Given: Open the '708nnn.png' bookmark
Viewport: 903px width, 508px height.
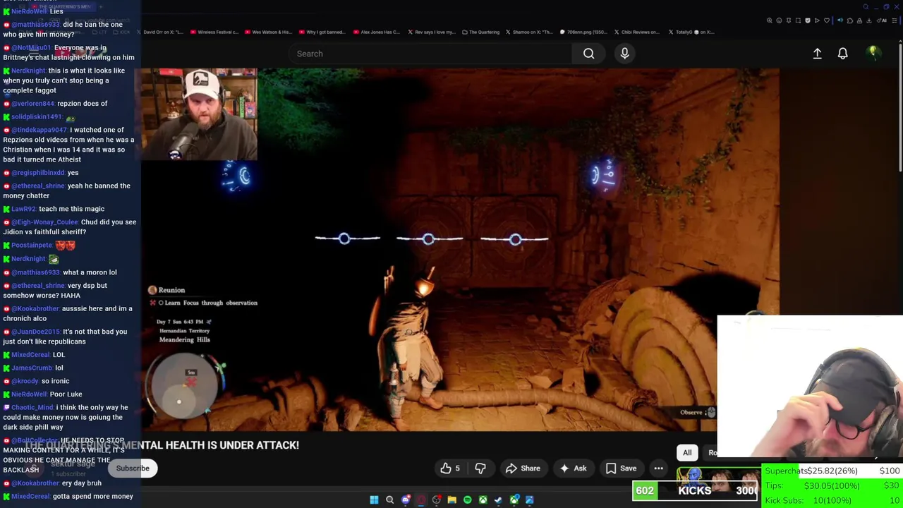Looking at the screenshot, I should (x=584, y=32).
